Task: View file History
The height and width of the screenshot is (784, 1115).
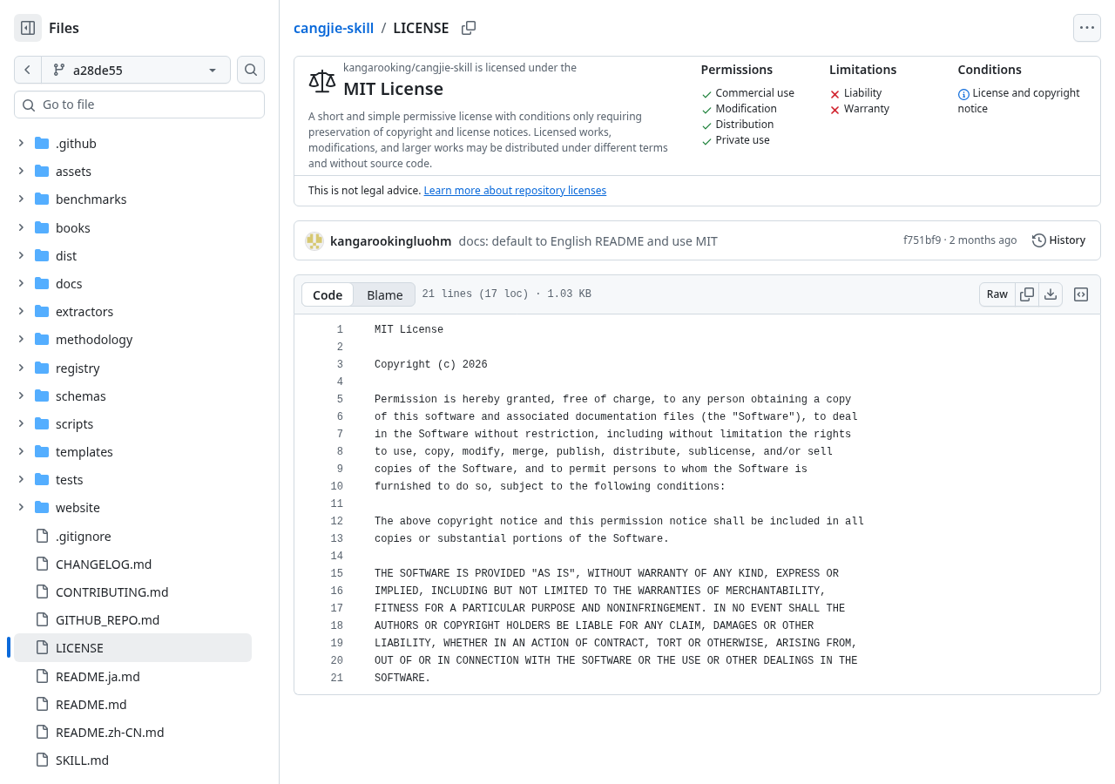Action: [x=1059, y=240]
